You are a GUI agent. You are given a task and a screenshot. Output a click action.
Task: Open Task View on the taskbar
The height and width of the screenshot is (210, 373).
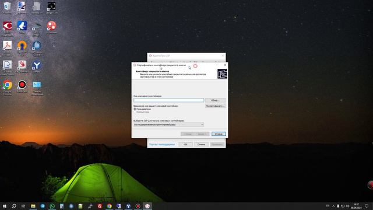point(23,206)
